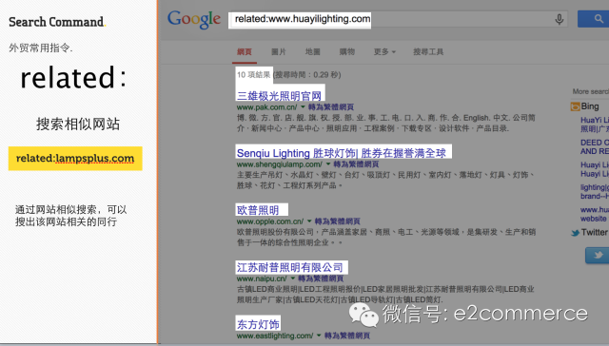Click the Bing logo icon

(x=575, y=106)
